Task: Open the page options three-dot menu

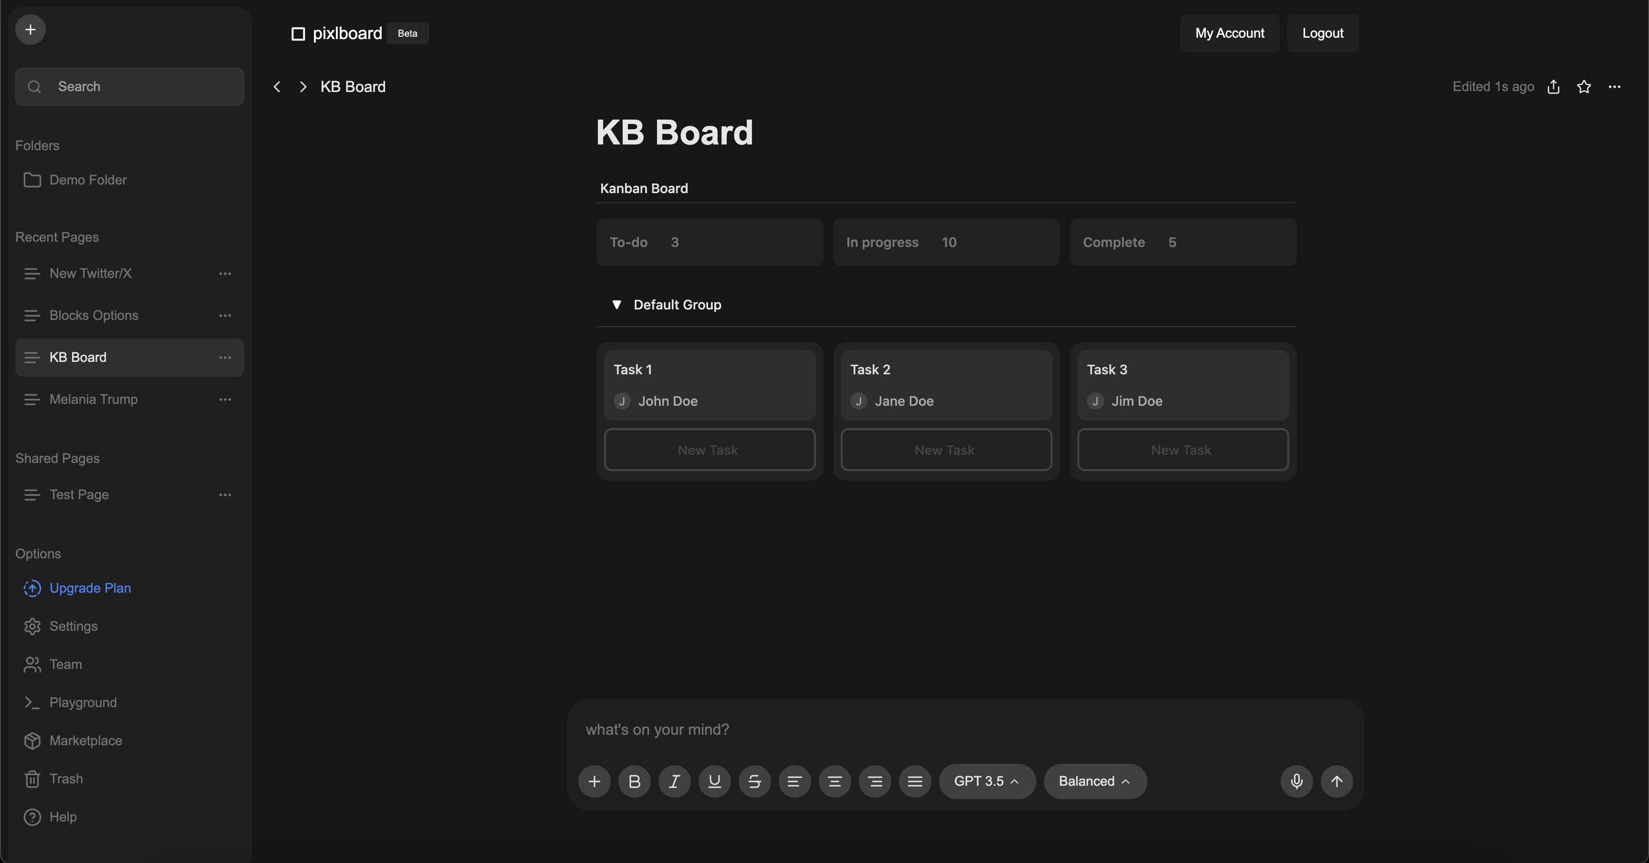Action: point(1615,87)
